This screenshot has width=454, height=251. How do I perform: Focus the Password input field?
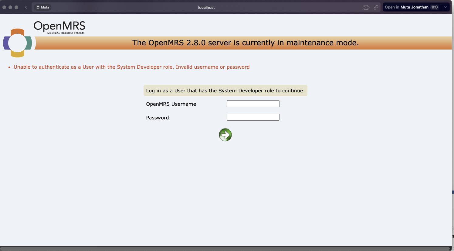click(253, 117)
